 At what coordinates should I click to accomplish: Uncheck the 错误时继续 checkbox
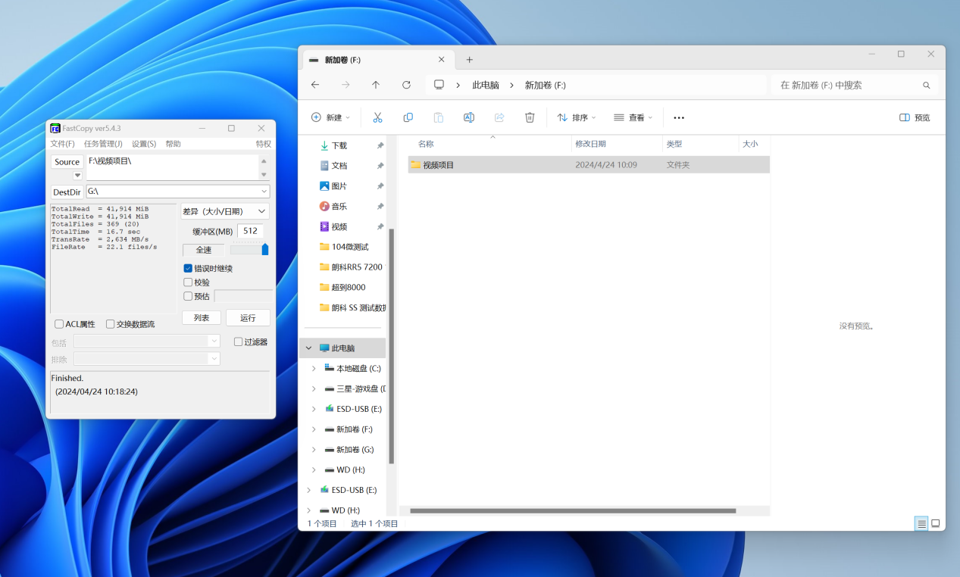point(188,268)
